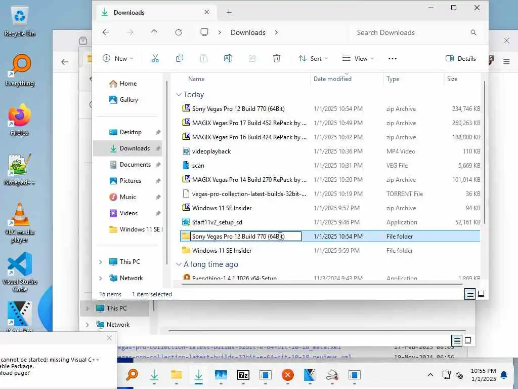Expand This PC in the background window

pos(87,308)
